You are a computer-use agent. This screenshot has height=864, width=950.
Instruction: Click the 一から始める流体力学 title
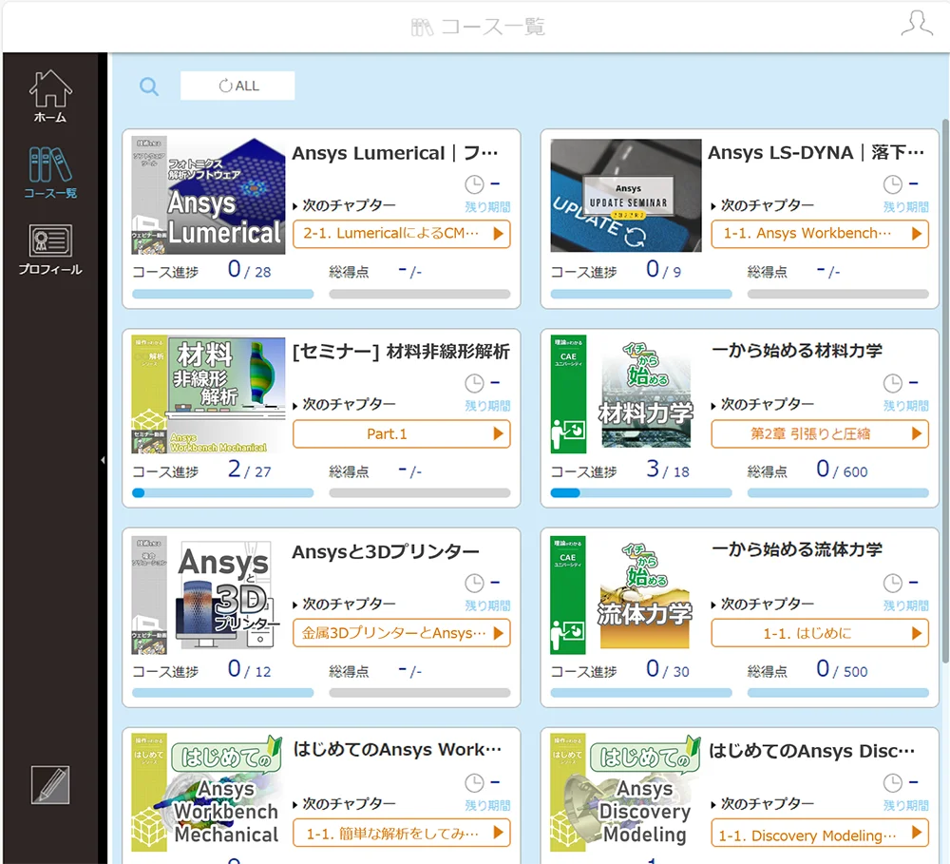[x=797, y=549]
